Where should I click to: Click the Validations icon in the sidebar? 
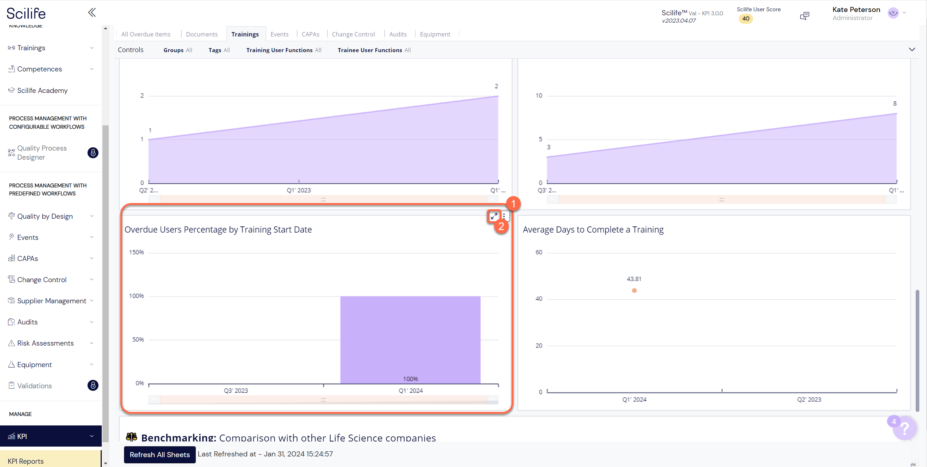click(11, 385)
